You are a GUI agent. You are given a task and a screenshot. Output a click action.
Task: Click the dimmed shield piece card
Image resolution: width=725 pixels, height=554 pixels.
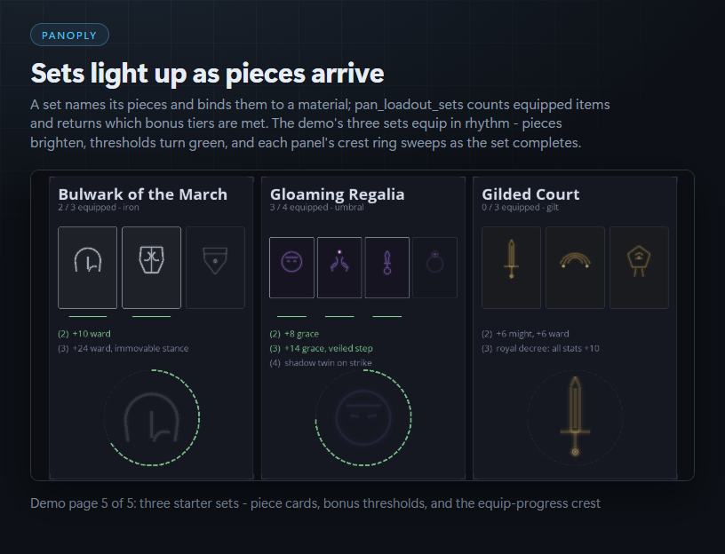click(x=215, y=267)
